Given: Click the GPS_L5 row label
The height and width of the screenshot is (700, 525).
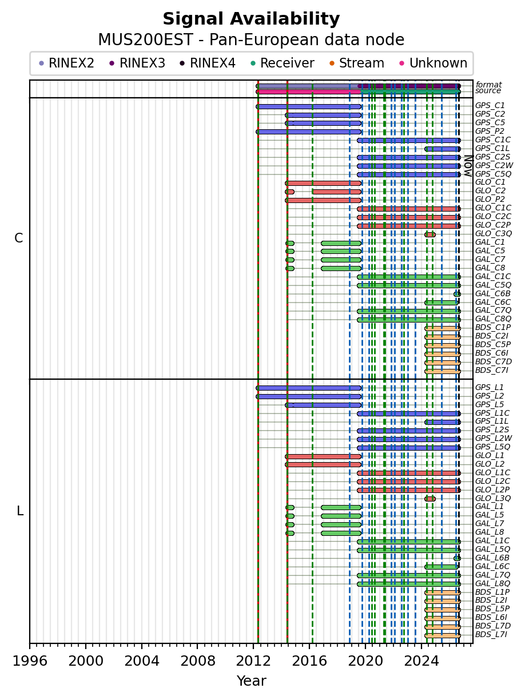Looking at the screenshot, I should coord(490,405).
